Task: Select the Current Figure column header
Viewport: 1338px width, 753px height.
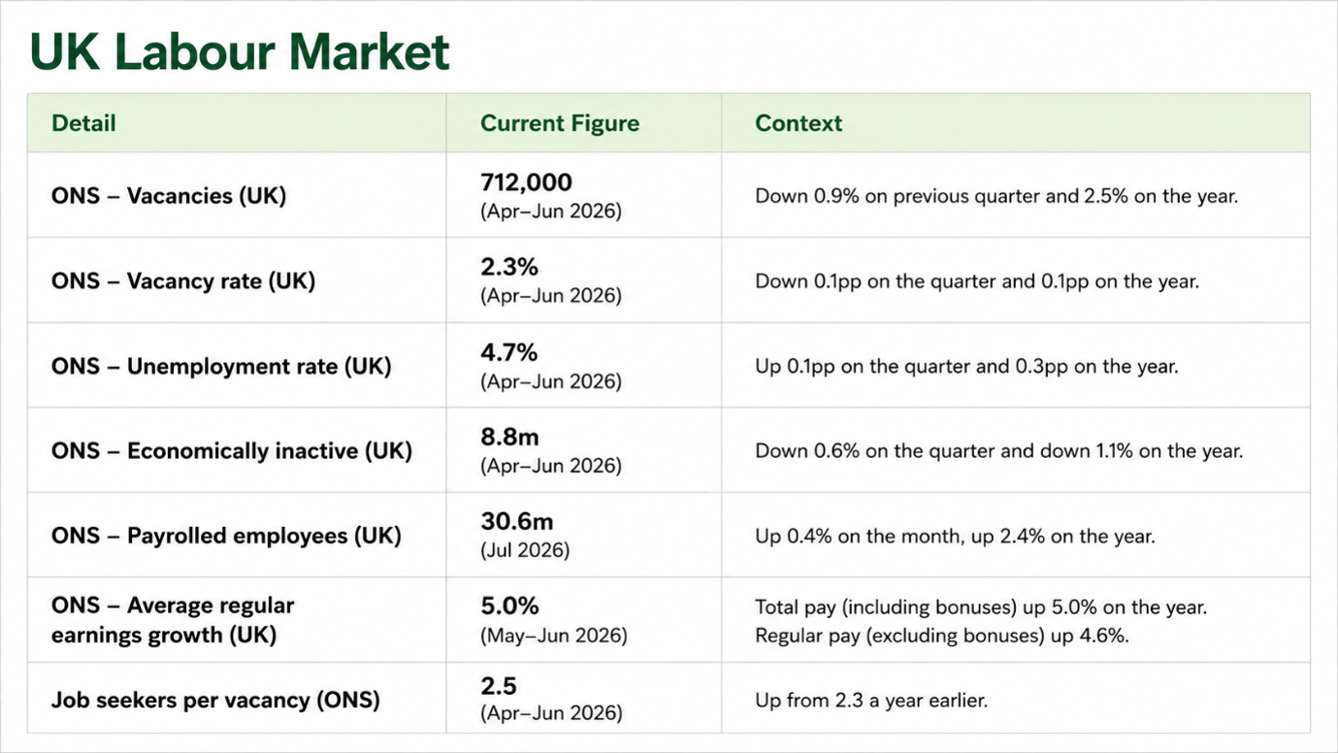Action: pos(560,123)
